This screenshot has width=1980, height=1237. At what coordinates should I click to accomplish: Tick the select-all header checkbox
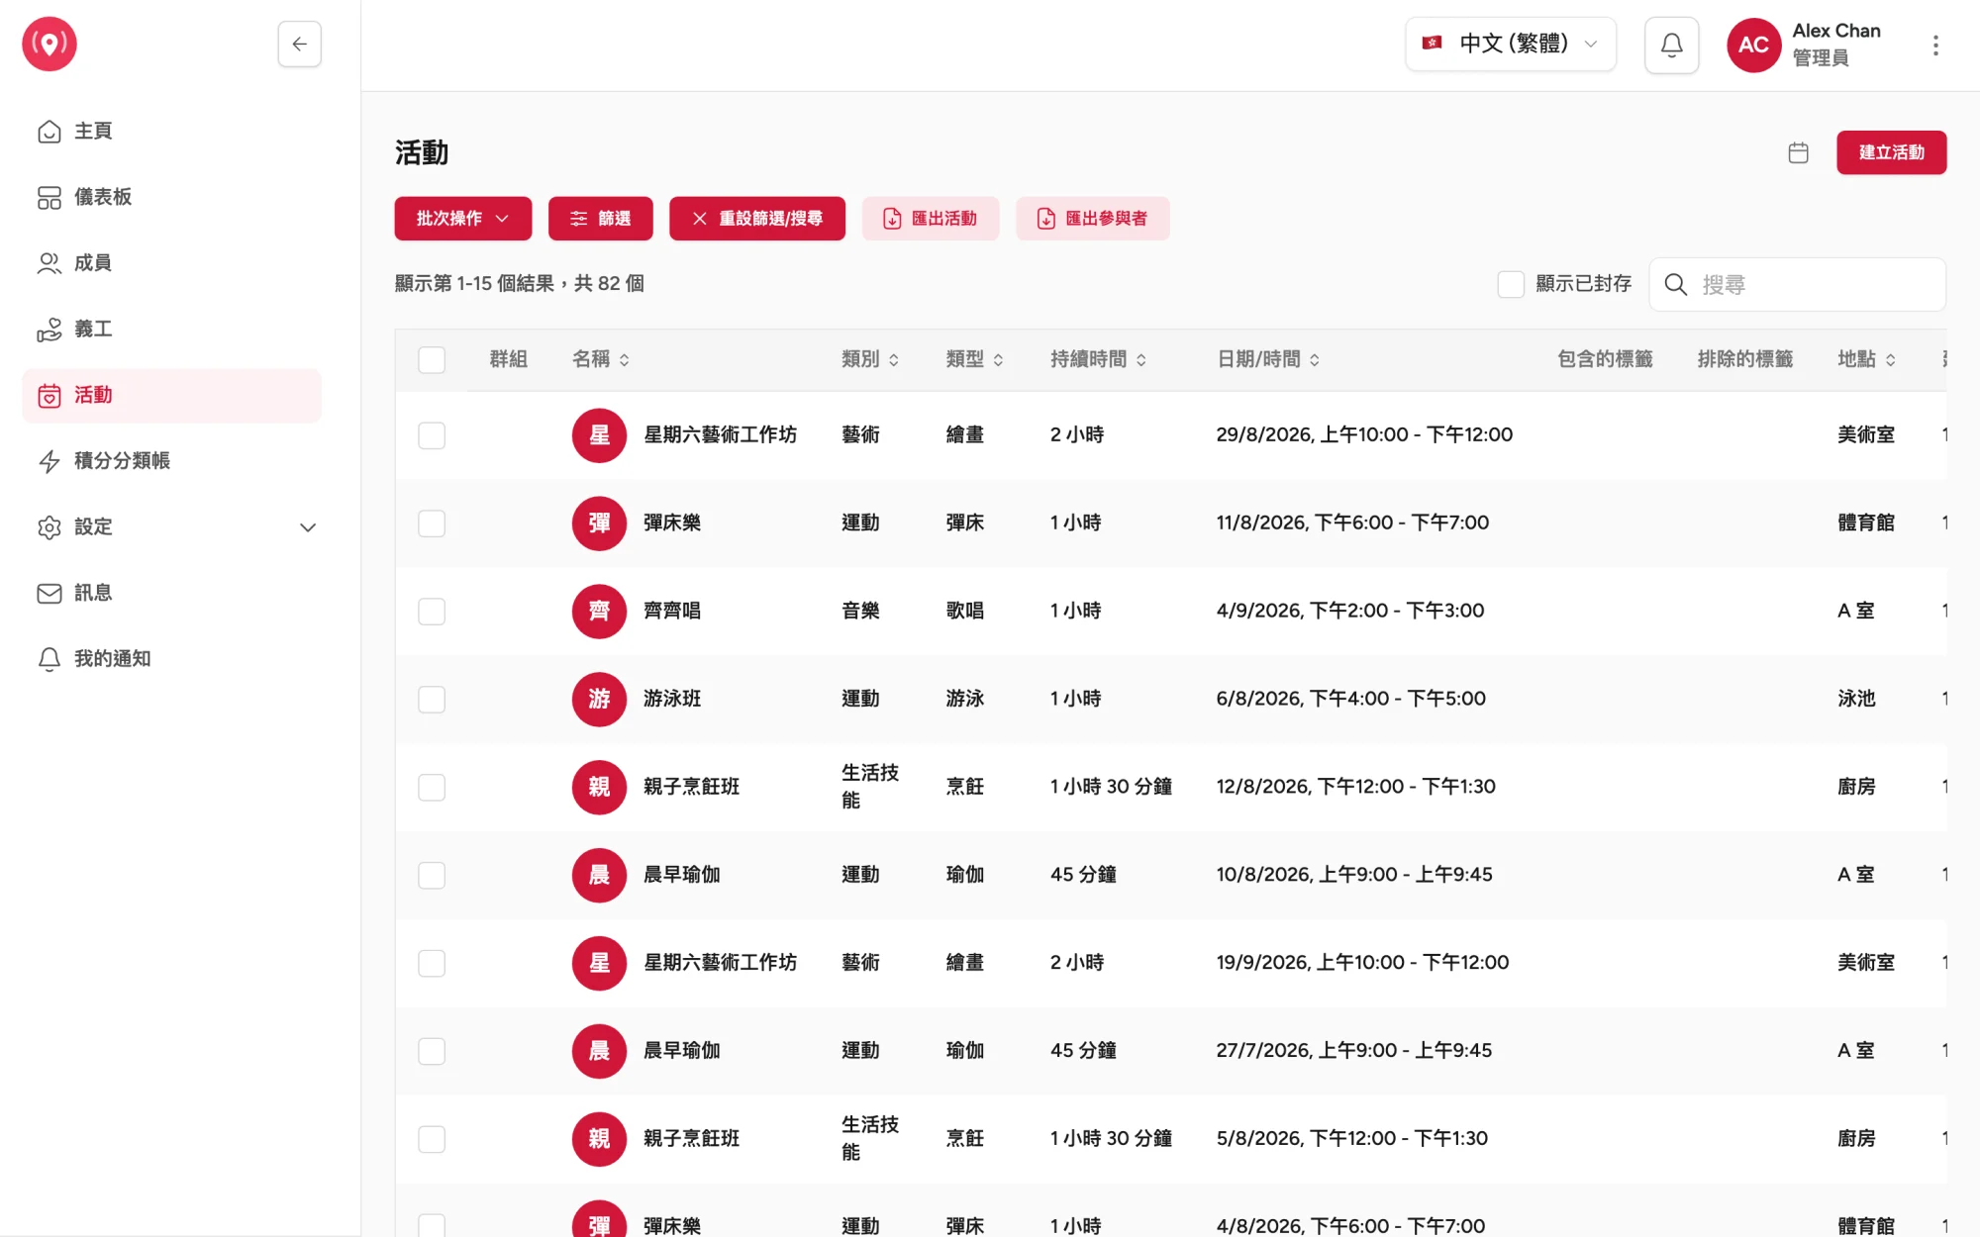432,359
